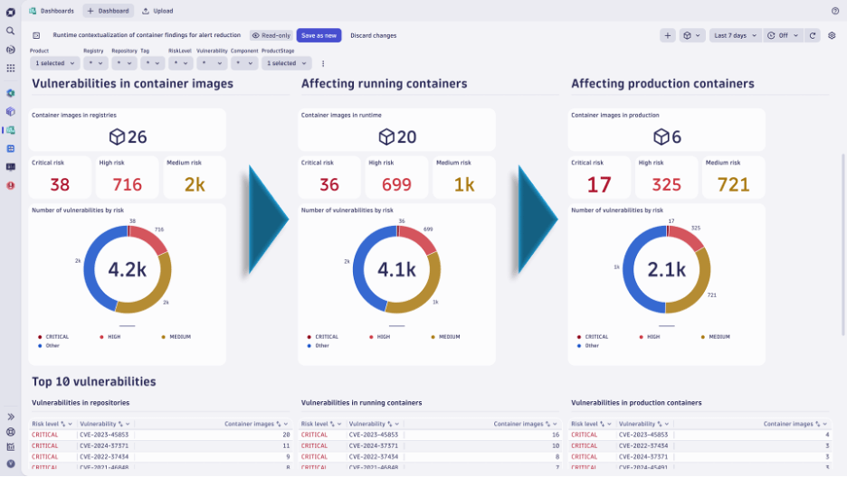Open the auto-refresh Off selector
This screenshot has height=477, width=847.
pyautogui.click(x=783, y=35)
